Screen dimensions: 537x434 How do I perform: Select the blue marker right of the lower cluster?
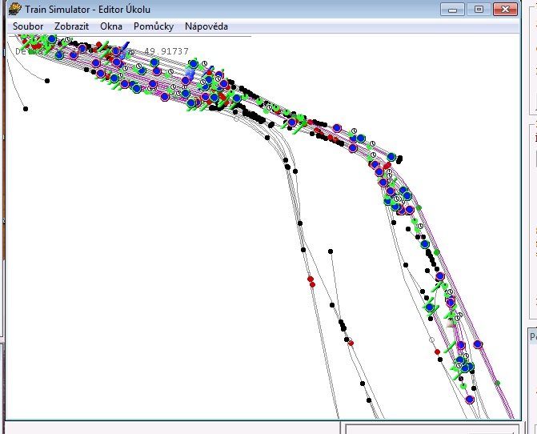coord(478,344)
